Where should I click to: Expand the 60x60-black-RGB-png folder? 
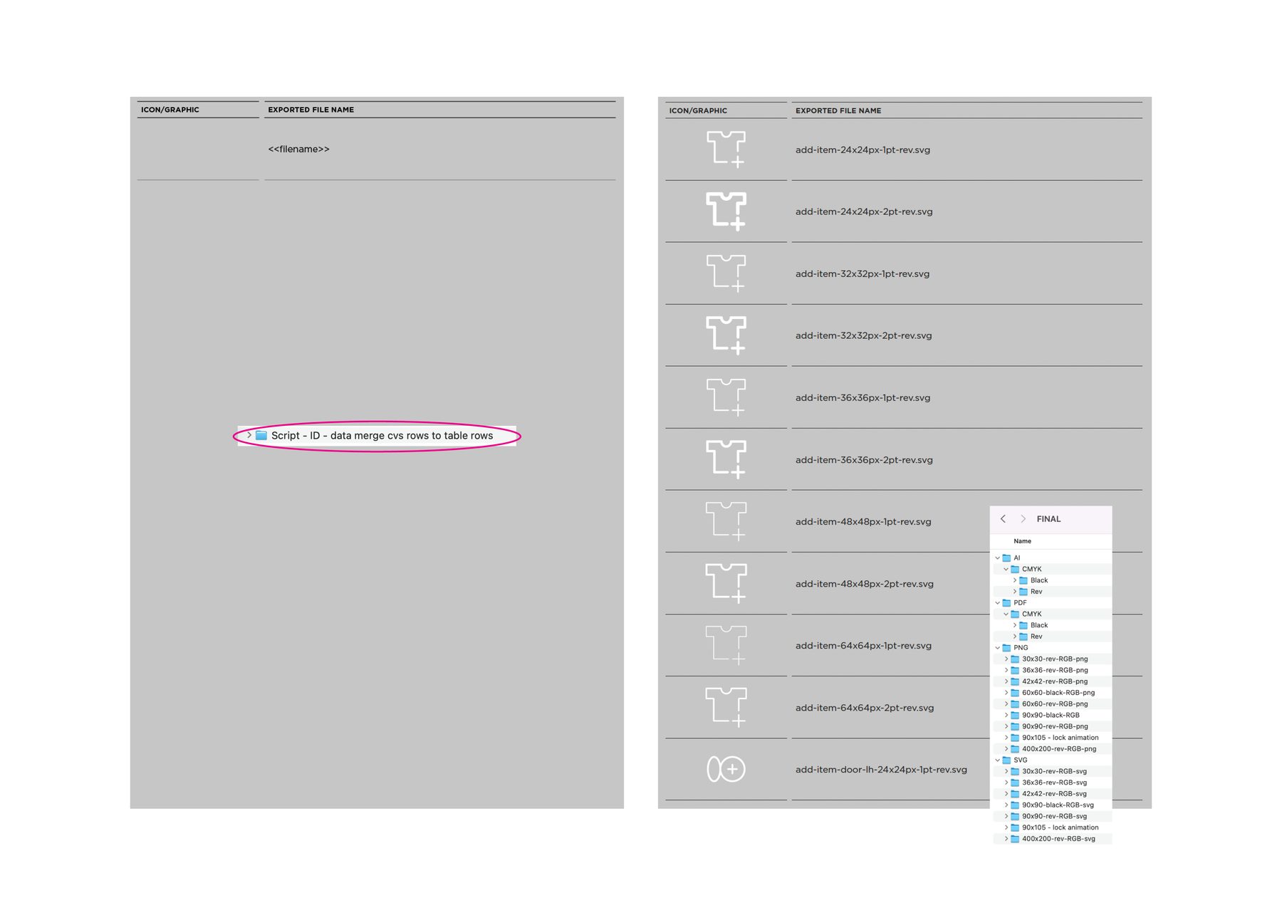(x=1006, y=693)
